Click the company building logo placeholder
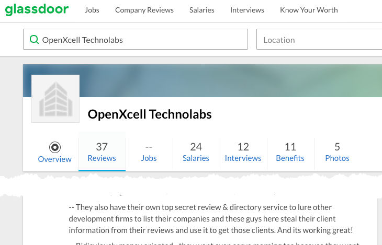 [x=55, y=99]
